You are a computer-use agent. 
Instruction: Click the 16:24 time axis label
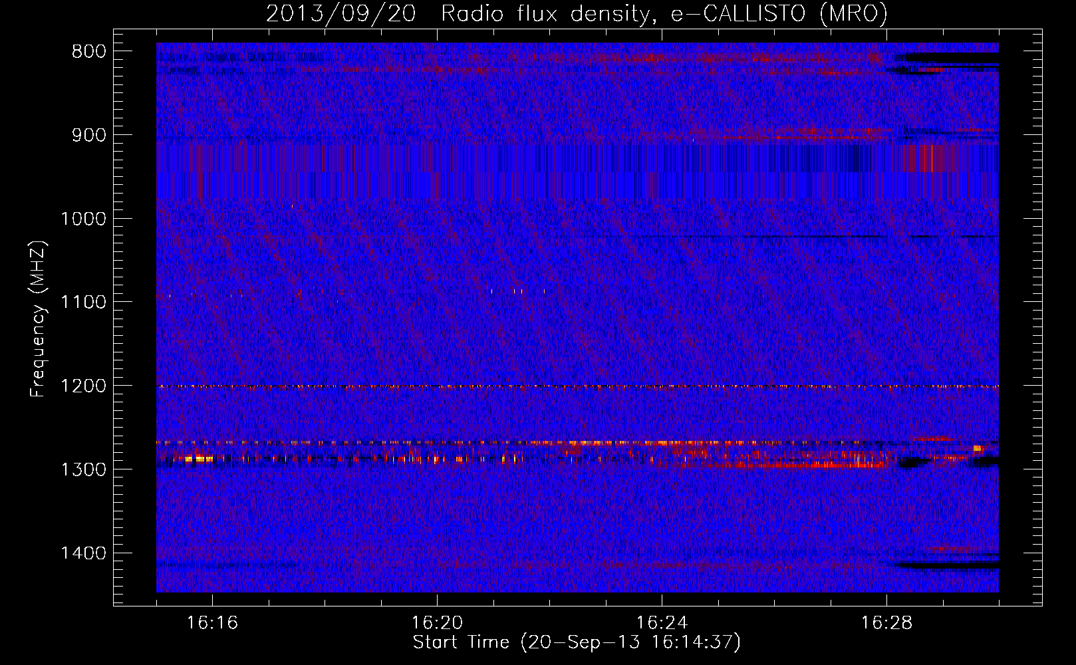click(x=662, y=623)
